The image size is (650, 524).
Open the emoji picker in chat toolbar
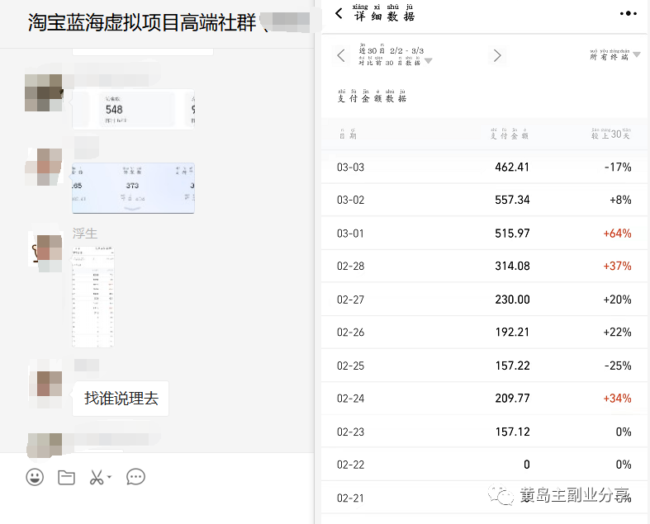(x=35, y=477)
